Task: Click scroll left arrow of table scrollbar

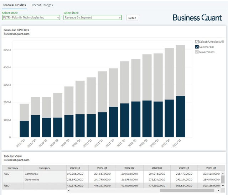Action: tap(69, 190)
